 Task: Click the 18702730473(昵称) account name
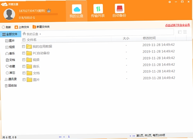pos(32,11)
